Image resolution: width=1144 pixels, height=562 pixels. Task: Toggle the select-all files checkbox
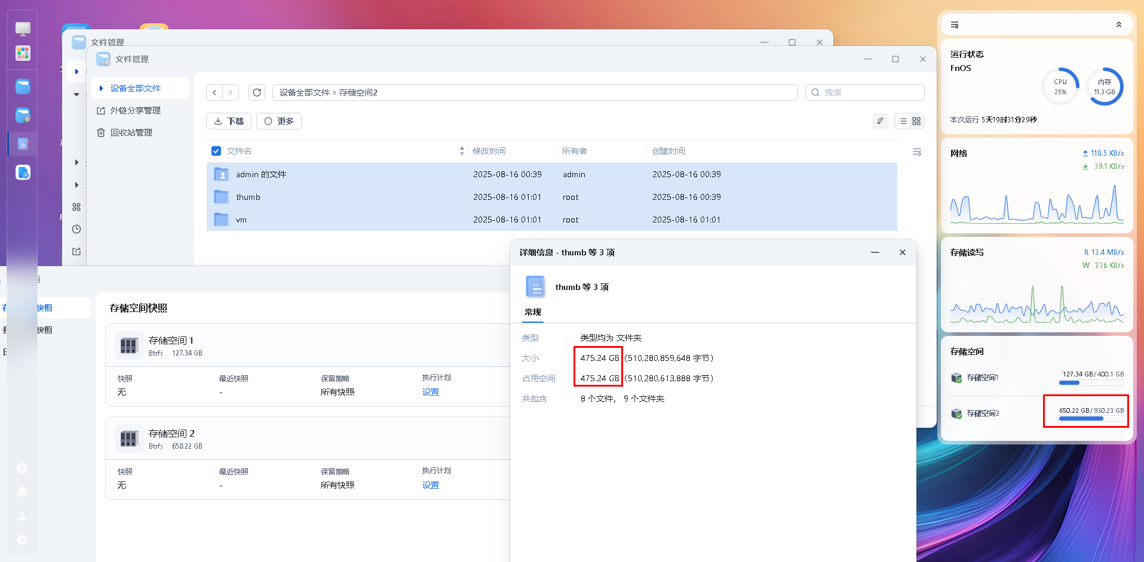coord(216,151)
